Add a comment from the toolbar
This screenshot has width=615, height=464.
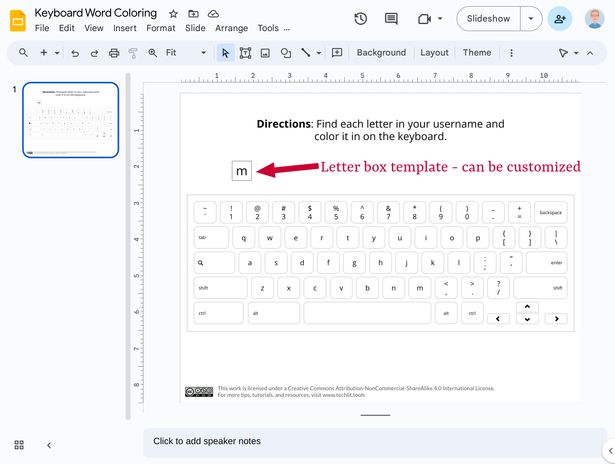[337, 53]
